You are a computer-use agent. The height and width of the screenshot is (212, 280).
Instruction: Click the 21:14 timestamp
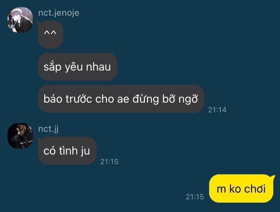click(217, 110)
